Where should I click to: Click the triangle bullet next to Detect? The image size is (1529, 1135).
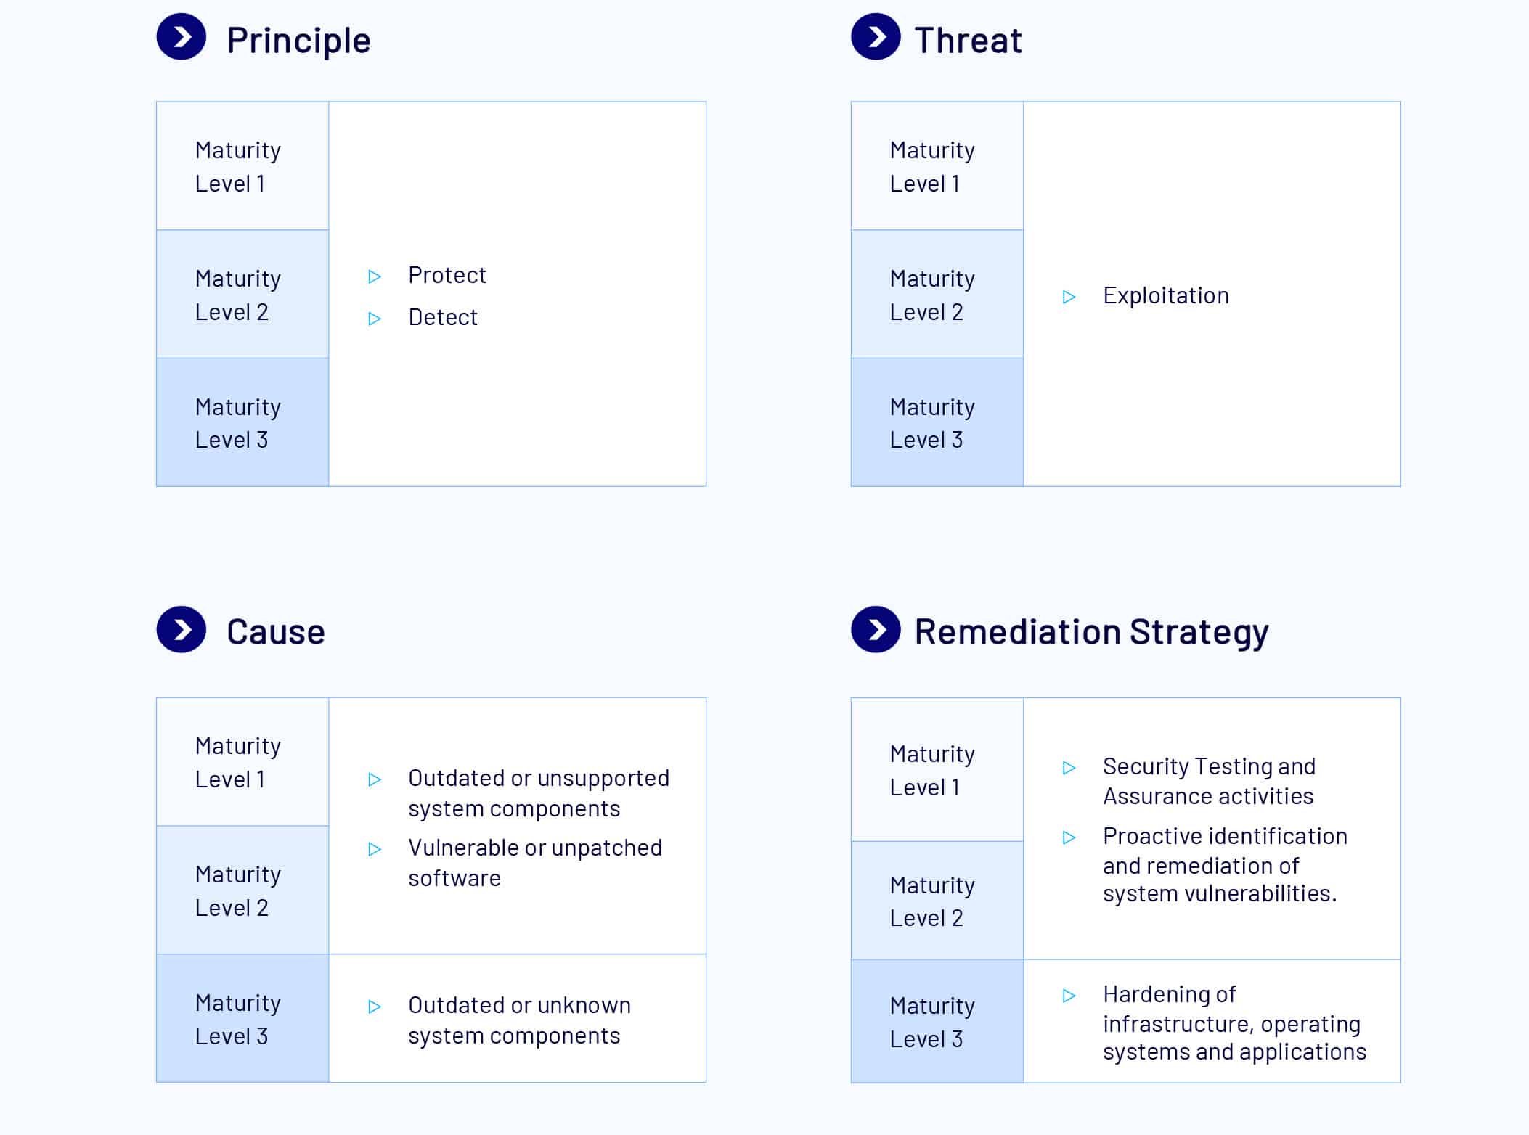(375, 319)
